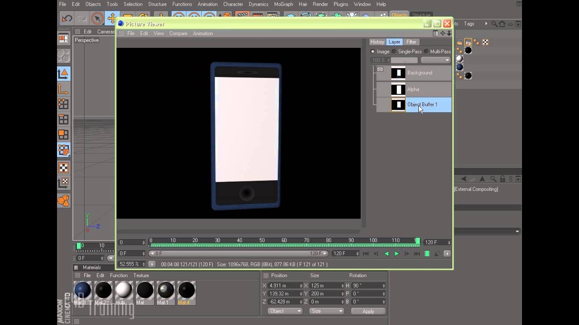Image resolution: width=579 pixels, height=325 pixels.
Task: Select the Object Buffer 1 layer row
Action: (414, 105)
